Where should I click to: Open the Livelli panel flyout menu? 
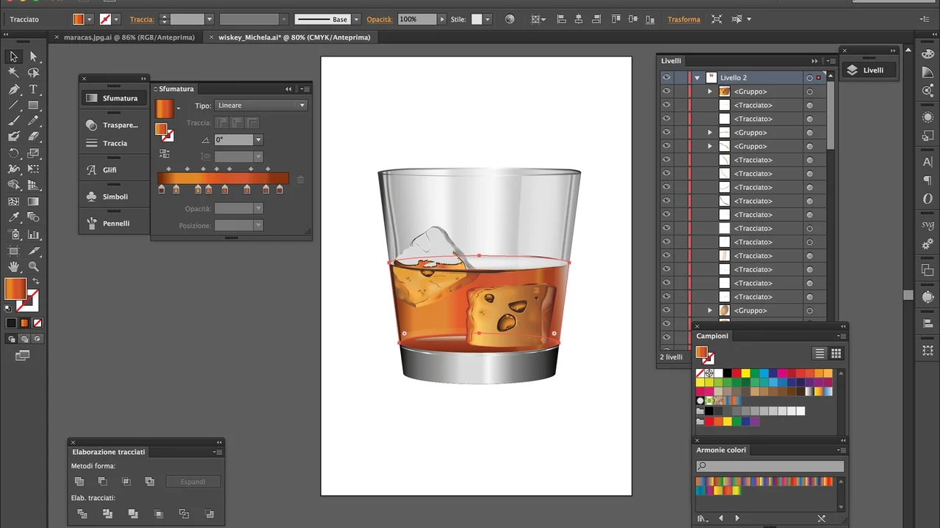point(831,61)
